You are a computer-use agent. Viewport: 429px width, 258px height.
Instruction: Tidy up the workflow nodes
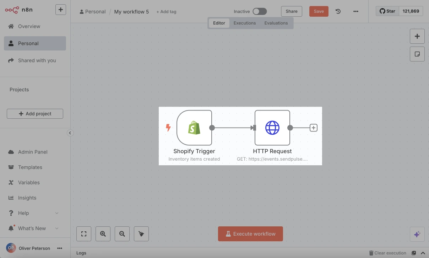click(x=141, y=234)
